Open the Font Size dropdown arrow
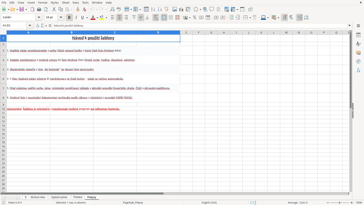The image size is (364, 205). (x=61, y=18)
